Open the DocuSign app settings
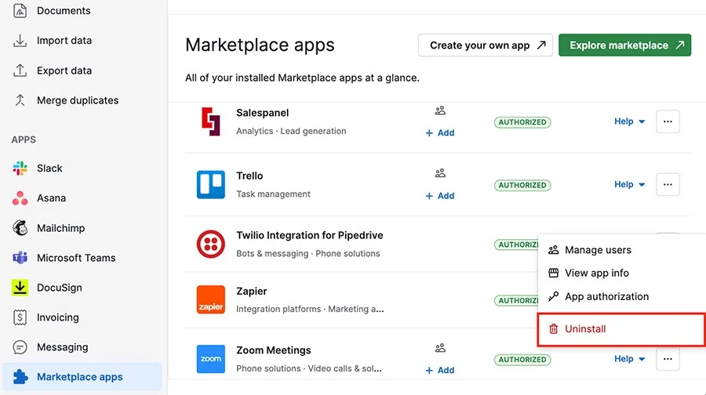The width and height of the screenshot is (706, 395). (47, 288)
